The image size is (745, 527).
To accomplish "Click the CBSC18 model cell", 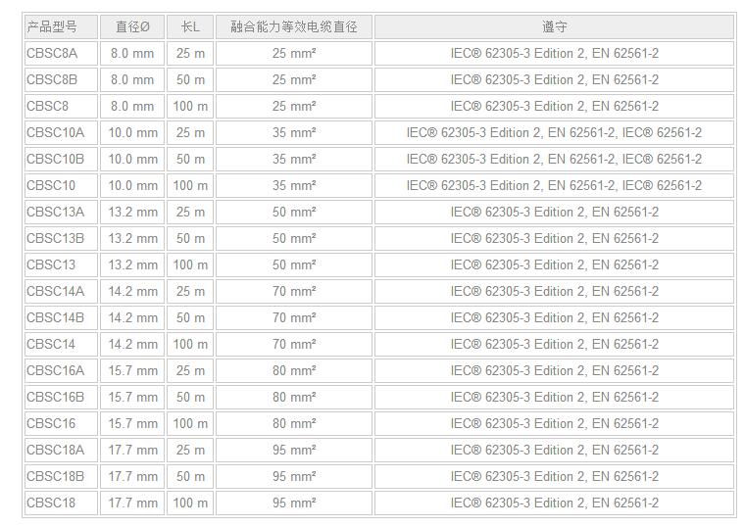I will coord(51,503).
